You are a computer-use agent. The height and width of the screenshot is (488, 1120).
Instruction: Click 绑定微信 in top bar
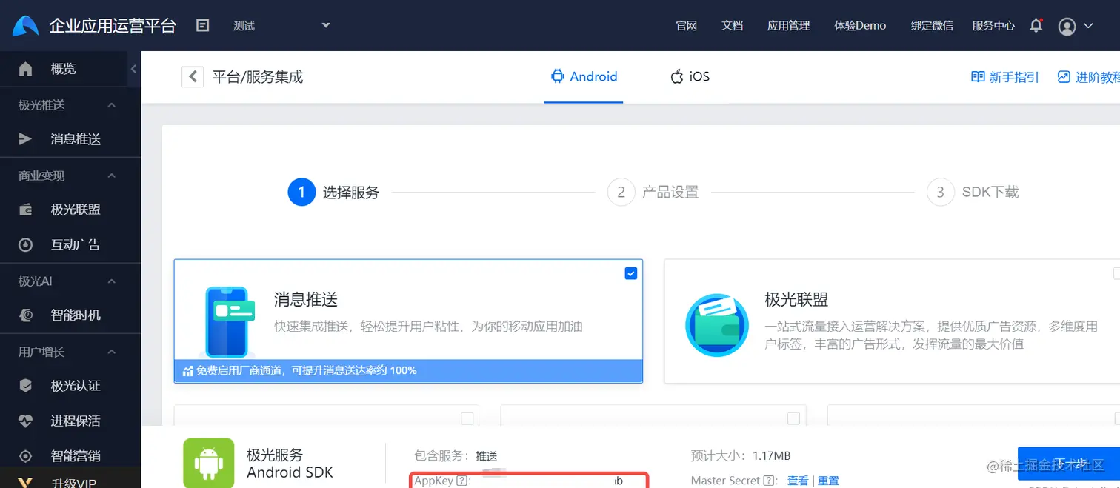(x=932, y=25)
